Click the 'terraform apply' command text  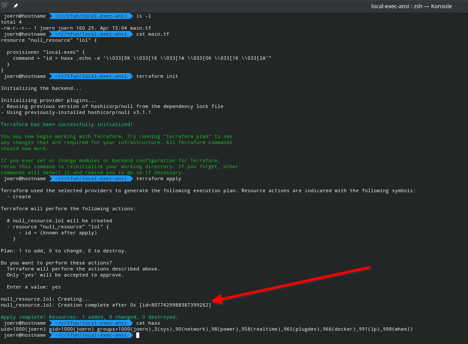coord(159,178)
